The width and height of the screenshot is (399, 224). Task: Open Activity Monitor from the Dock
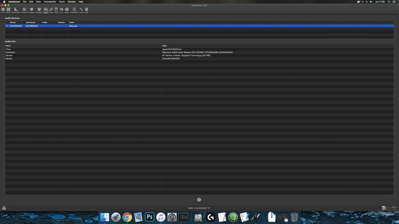[183, 217]
